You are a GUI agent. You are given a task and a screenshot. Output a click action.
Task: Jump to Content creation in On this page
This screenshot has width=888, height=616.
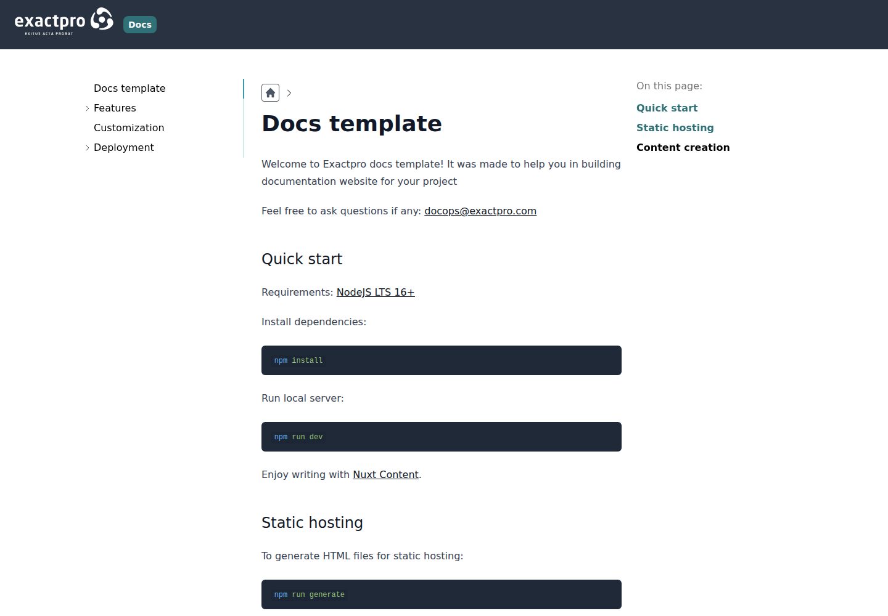(683, 147)
